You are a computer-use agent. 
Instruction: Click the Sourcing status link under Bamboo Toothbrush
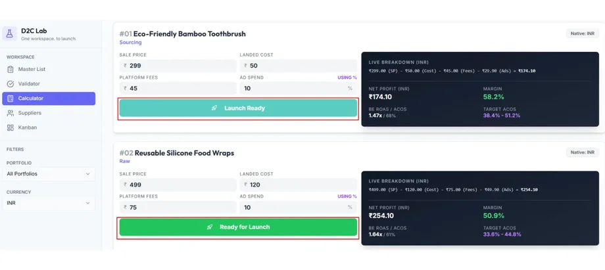point(130,43)
